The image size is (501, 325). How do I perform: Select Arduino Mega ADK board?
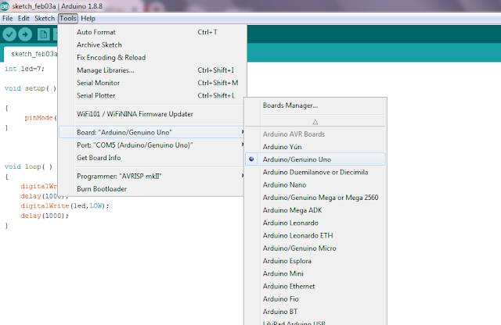(315, 210)
